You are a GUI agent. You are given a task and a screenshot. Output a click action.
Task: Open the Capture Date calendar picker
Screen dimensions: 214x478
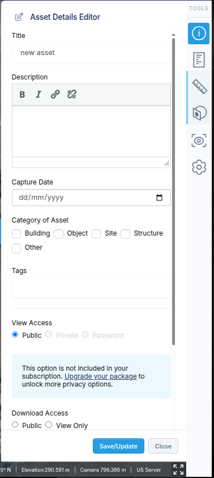[159, 198]
